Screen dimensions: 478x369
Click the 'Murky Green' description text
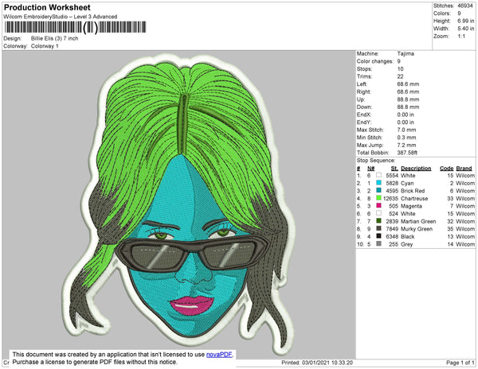417,229
